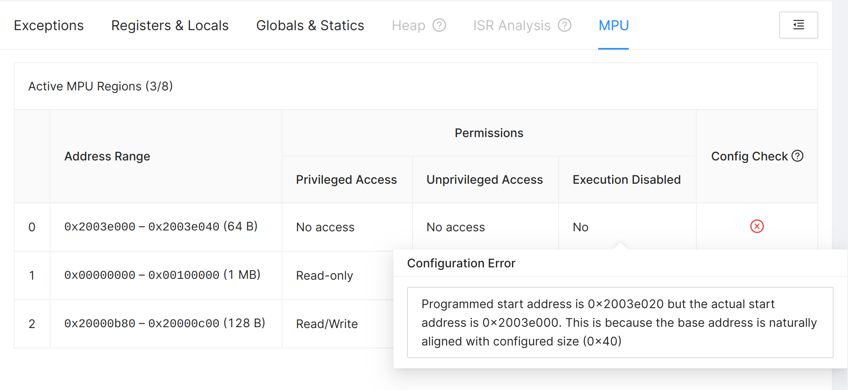Toggle the collapse panel menu button

pyautogui.click(x=798, y=25)
